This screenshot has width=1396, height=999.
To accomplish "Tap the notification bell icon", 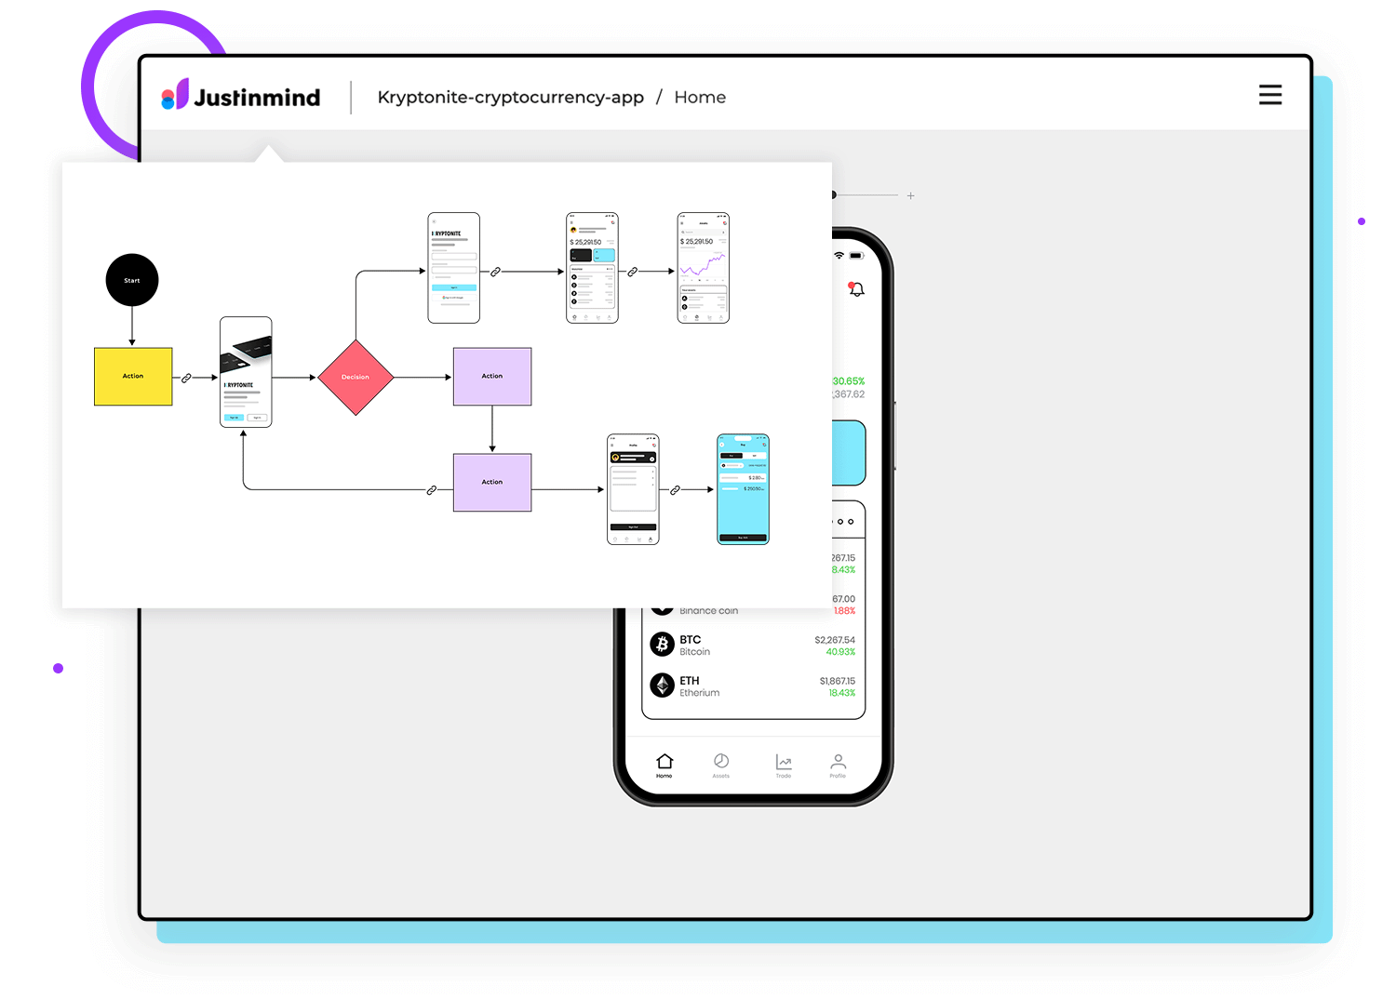I will pyautogui.click(x=856, y=289).
